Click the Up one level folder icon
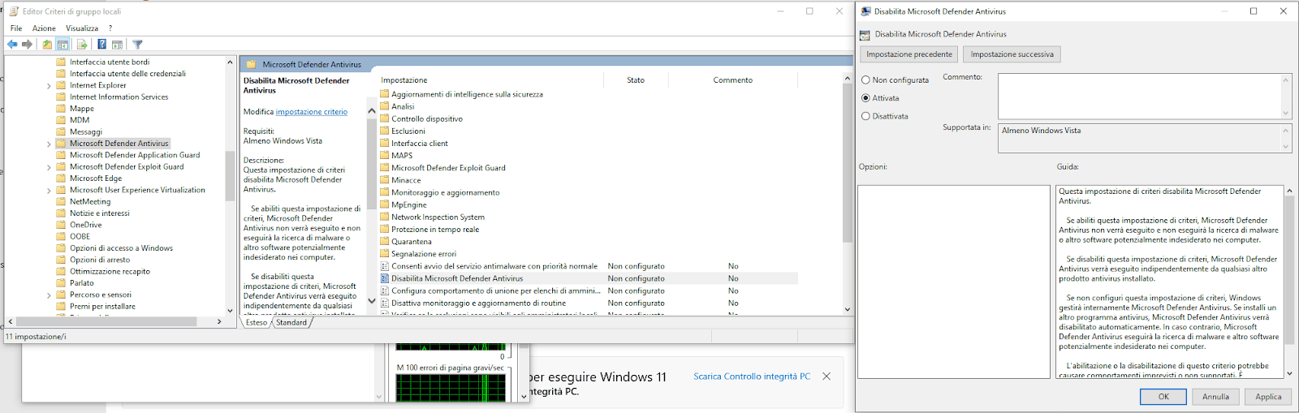This screenshot has width=1299, height=413. 47,45
